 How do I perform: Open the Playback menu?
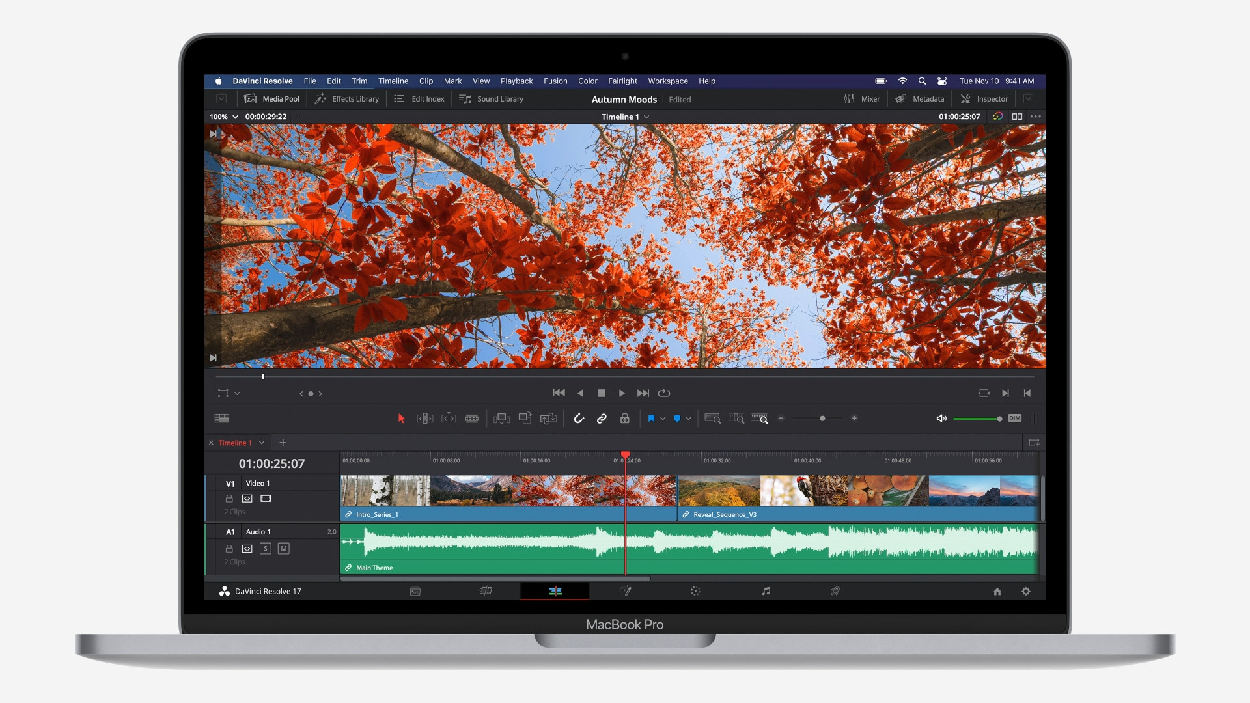[x=516, y=81]
